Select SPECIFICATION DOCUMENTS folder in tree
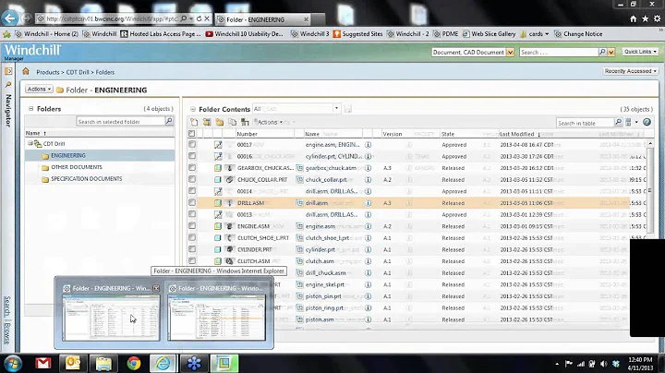Screen dimensions: 665x373 click(87, 179)
